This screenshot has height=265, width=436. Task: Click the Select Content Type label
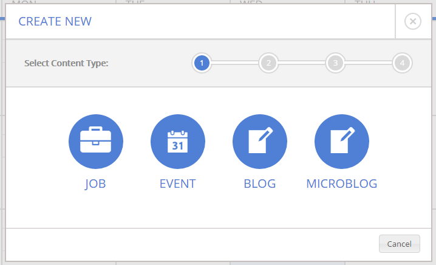point(66,63)
